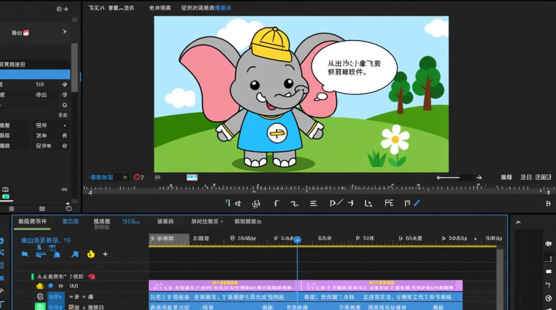556x310 pixels.
Task: Click the 1.00 value in the left panel
Action: point(40,84)
